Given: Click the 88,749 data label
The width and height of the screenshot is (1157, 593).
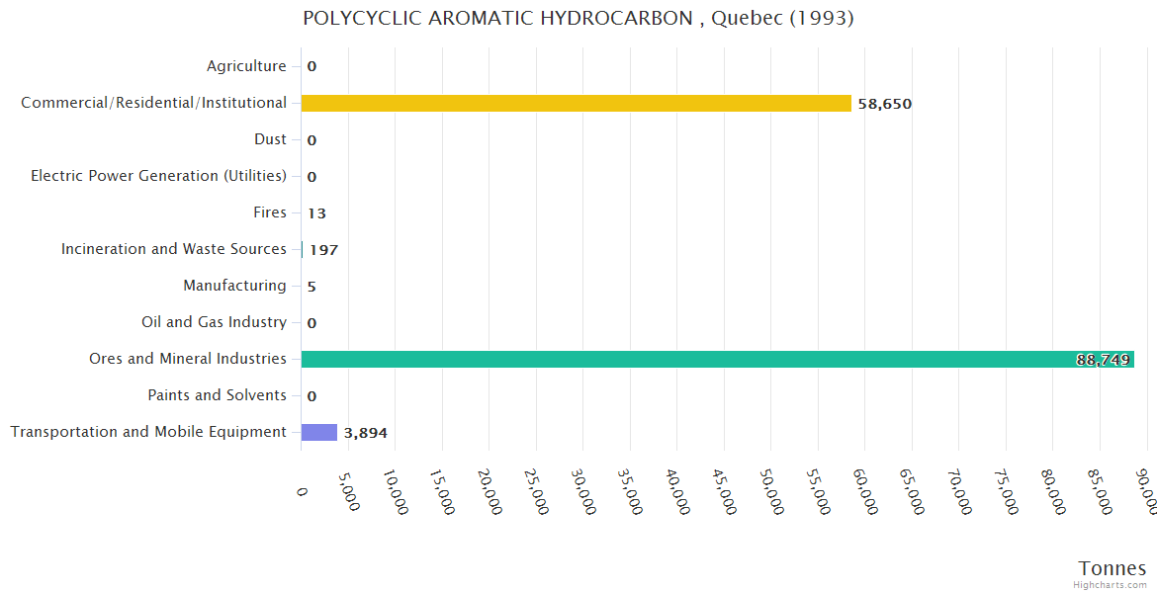Looking at the screenshot, I should [x=1103, y=360].
